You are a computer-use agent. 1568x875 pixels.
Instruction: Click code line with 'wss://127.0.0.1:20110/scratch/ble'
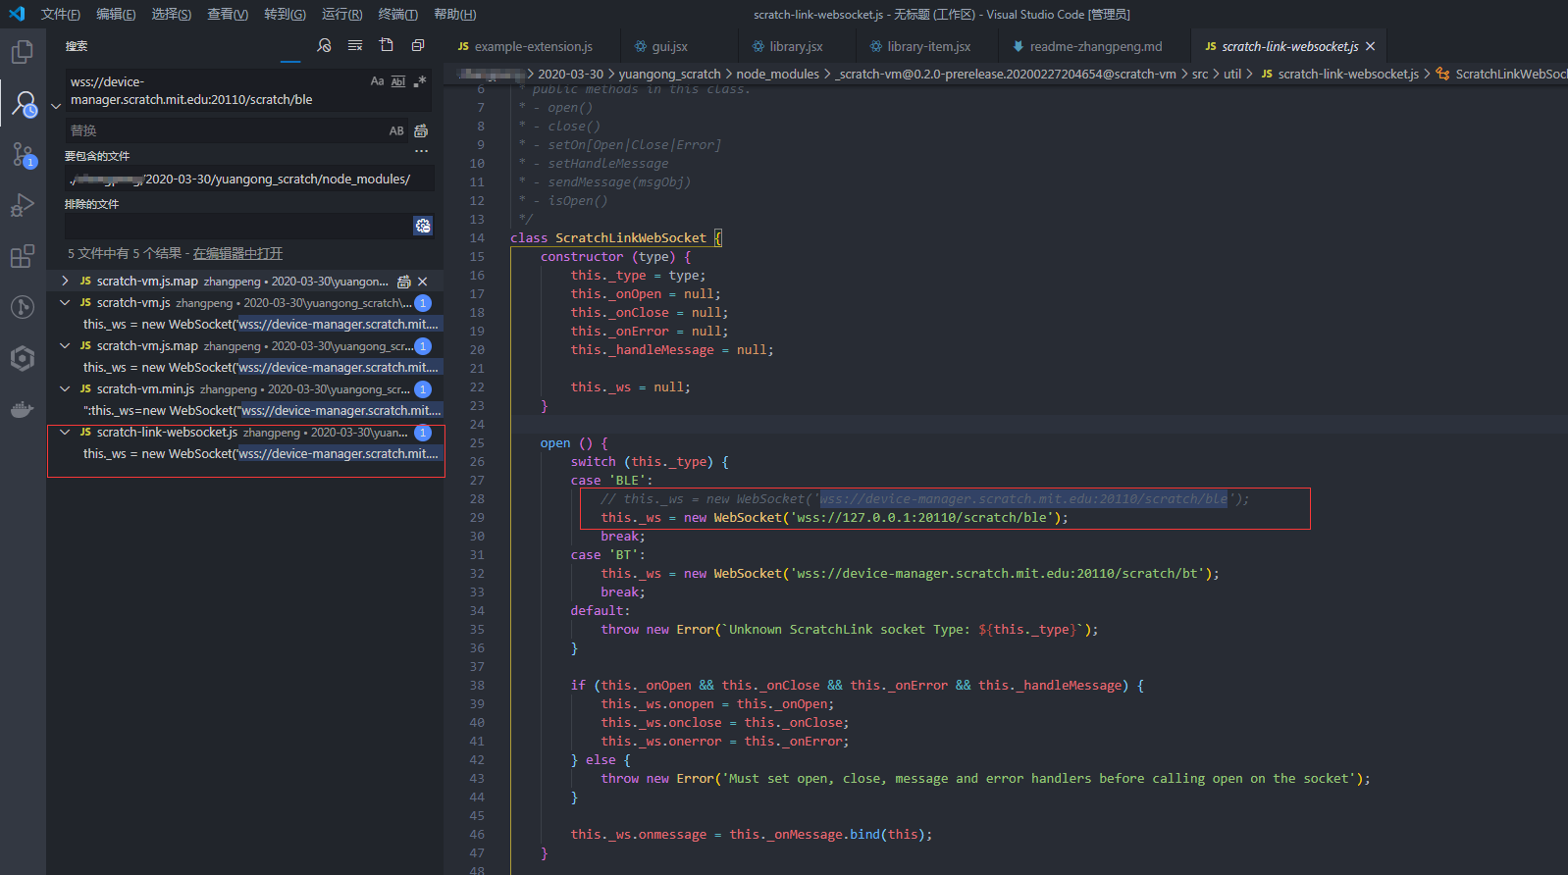coord(834,518)
